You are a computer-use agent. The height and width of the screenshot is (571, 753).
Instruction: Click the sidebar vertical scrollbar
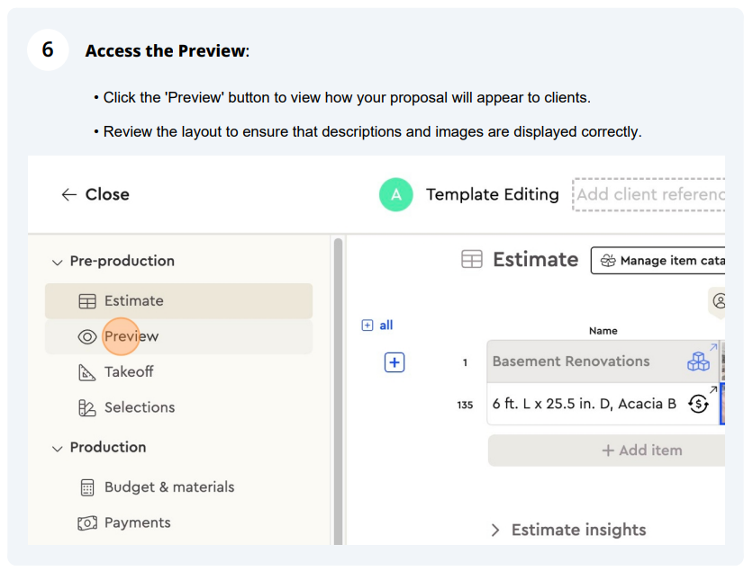click(338, 391)
